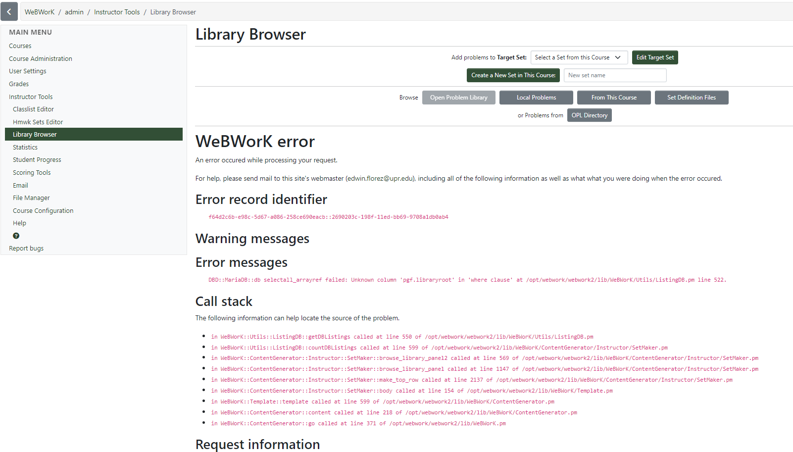Go to admin breadcrumb link
Viewport: 793px width, 452px height.
[74, 12]
